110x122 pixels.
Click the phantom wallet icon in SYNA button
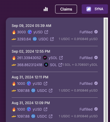[89, 9]
